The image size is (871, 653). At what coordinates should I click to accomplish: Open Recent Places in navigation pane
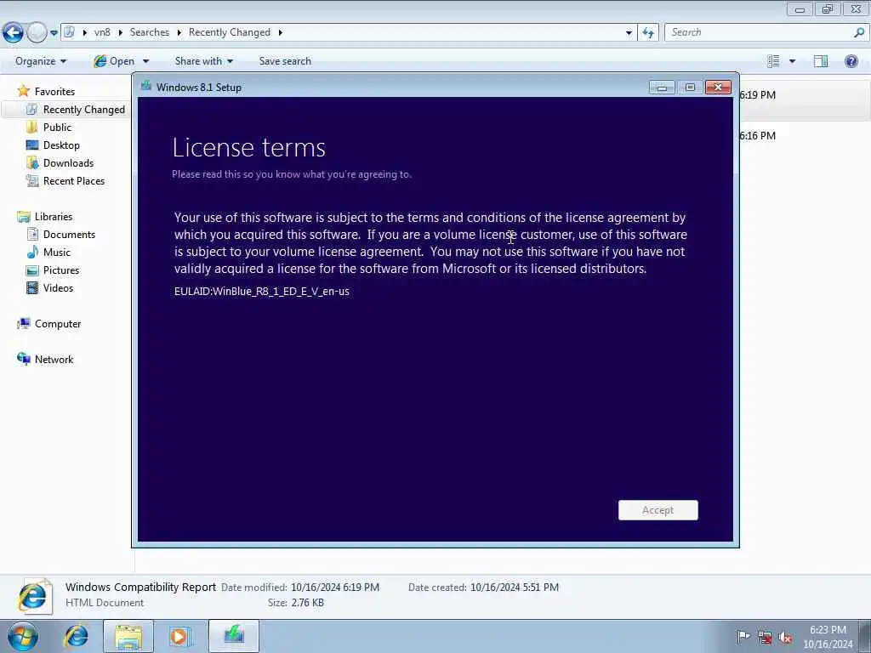pos(74,180)
